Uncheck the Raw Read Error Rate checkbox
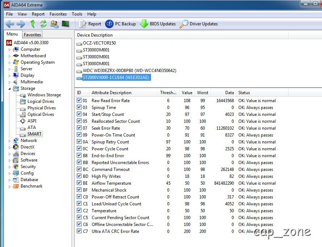 79,100
